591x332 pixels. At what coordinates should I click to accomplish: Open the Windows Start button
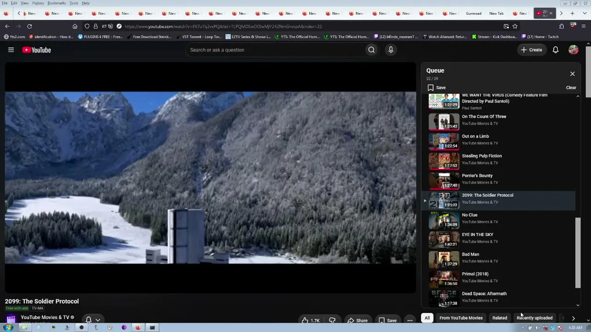click(8, 328)
